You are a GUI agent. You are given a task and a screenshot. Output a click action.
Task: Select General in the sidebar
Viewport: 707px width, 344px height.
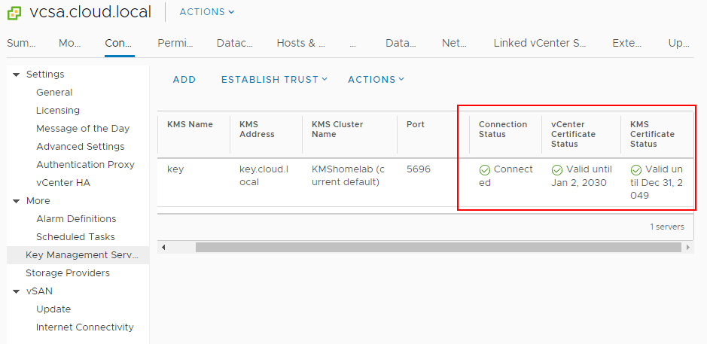click(54, 93)
